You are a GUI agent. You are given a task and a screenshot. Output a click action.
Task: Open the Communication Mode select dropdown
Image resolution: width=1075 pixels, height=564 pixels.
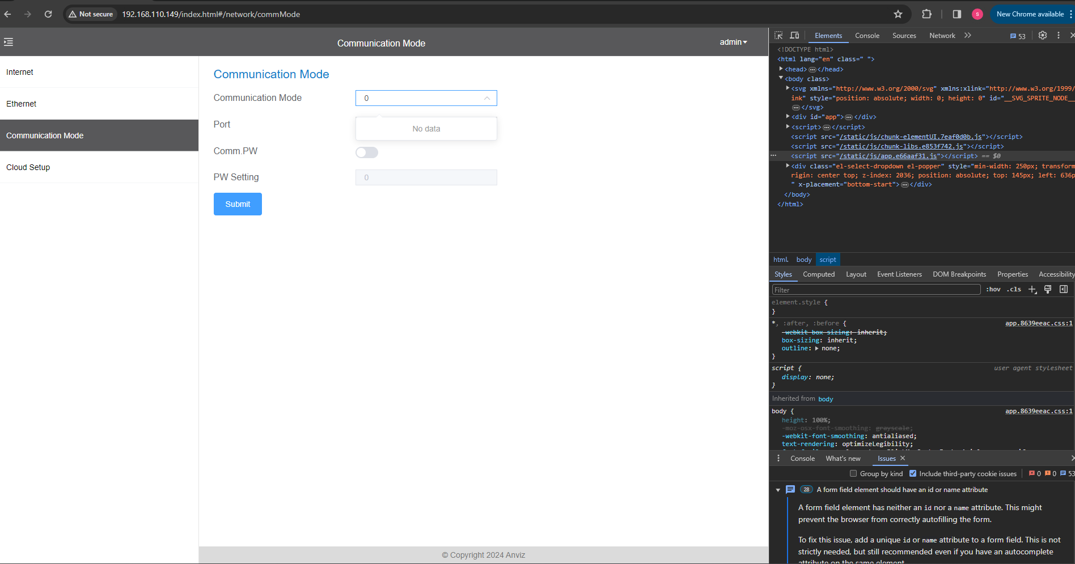(426, 98)
